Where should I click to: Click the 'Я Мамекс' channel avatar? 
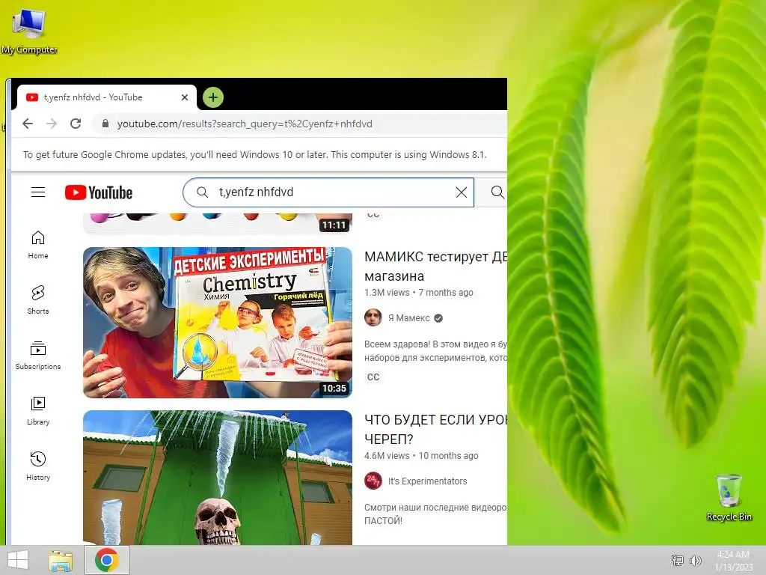tap(373, 317)
